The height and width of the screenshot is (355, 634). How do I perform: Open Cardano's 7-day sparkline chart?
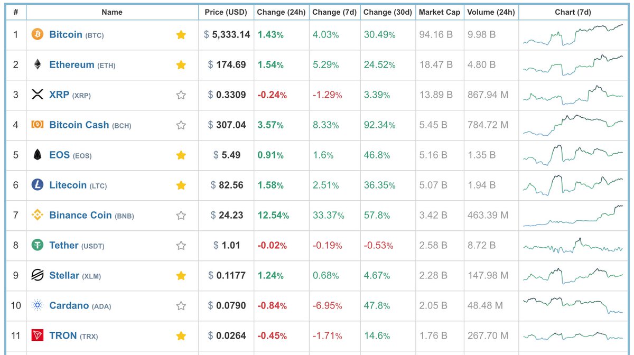573,306
